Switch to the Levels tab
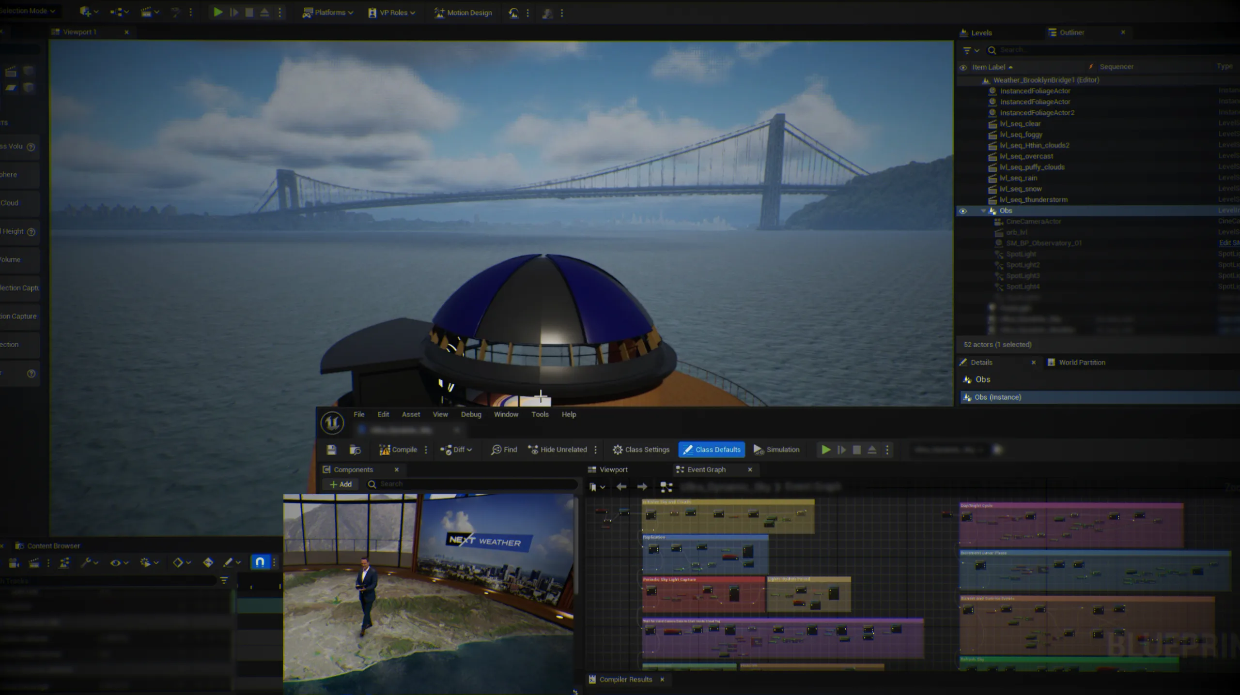This screenshot has height=695, width=1240. [x=976, y=33]
